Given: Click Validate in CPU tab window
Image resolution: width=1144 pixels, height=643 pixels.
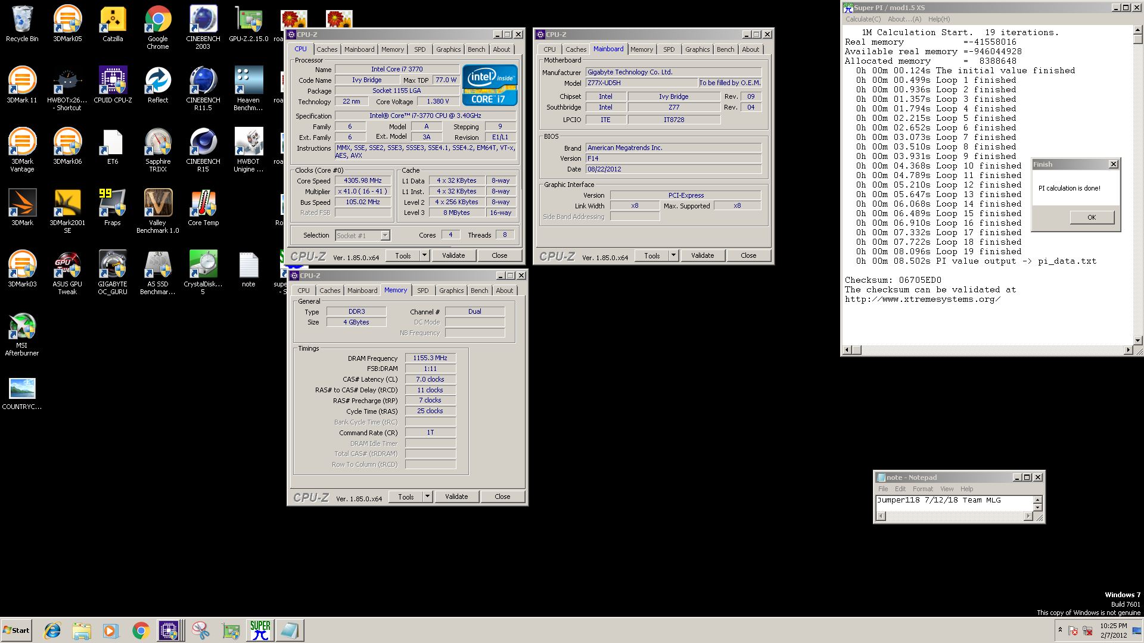Looking at the screenshot, I should point(453,255).
